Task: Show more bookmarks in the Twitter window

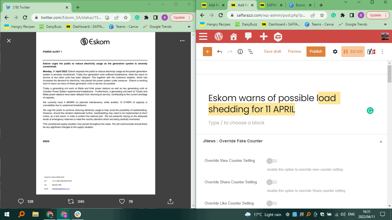Action: tap(189, 27)
